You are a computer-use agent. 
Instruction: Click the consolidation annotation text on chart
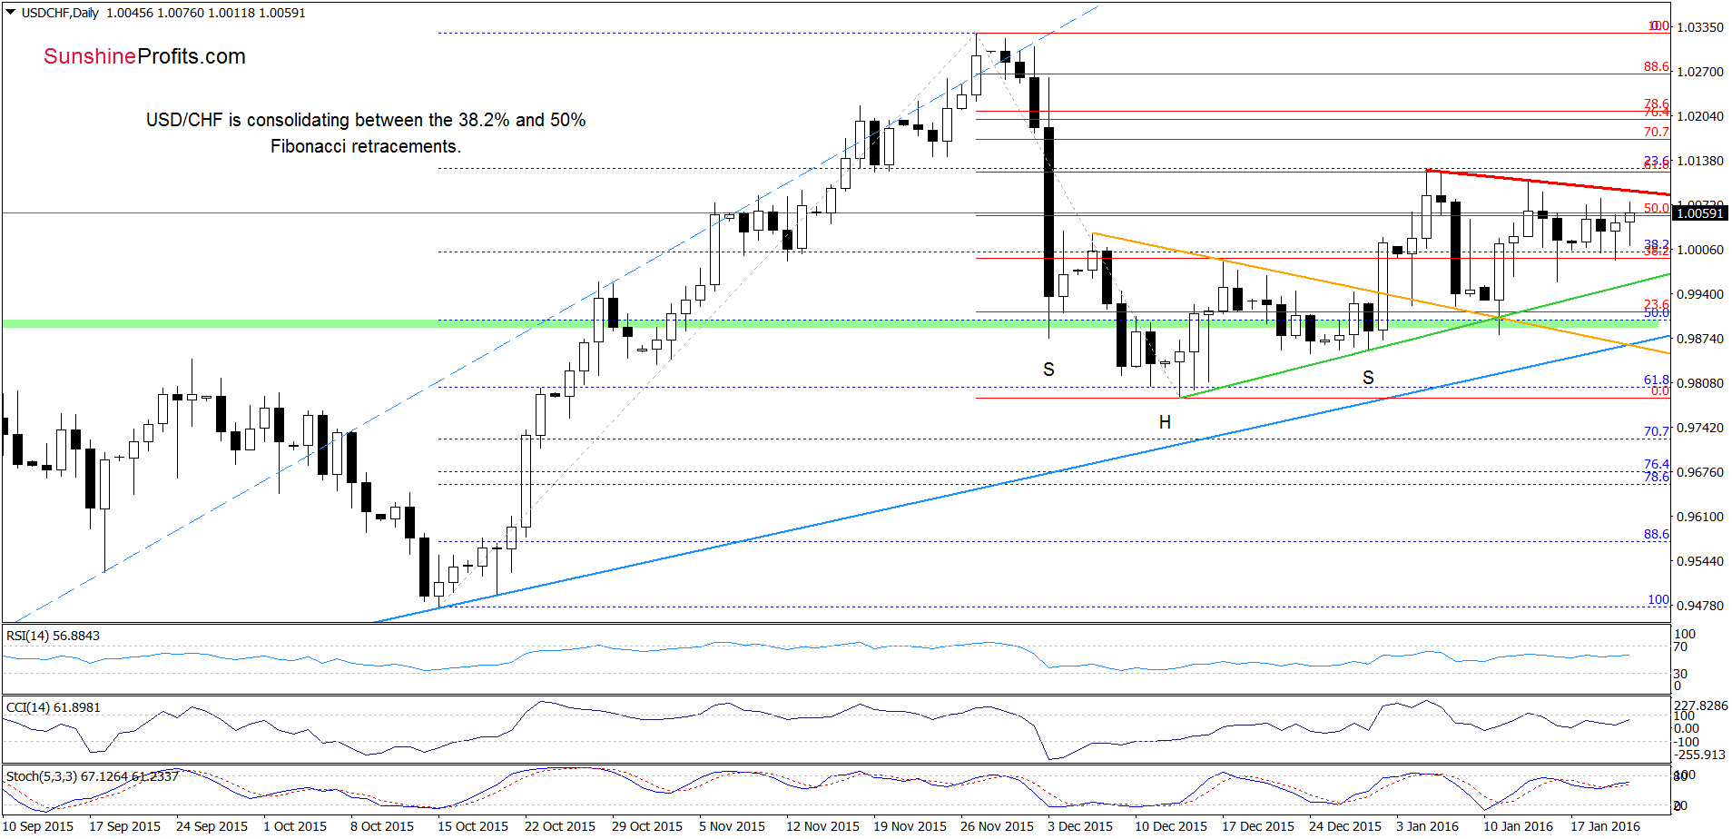[x=366, y=133]
